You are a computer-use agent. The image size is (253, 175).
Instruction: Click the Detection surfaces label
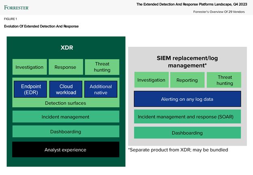click(65, 103)
